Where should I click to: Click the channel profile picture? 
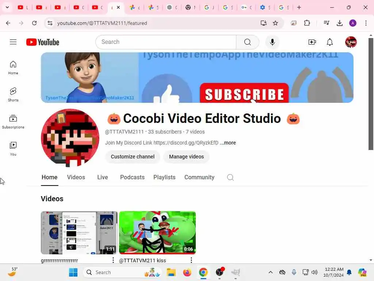point(70,138)
